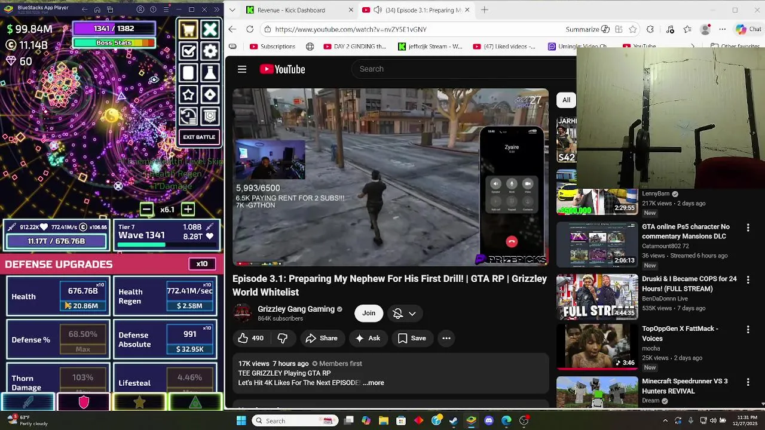Screen dimensions: 765x430
Task: Open the flask lab icon in game menu
Action: pos(210,73)
